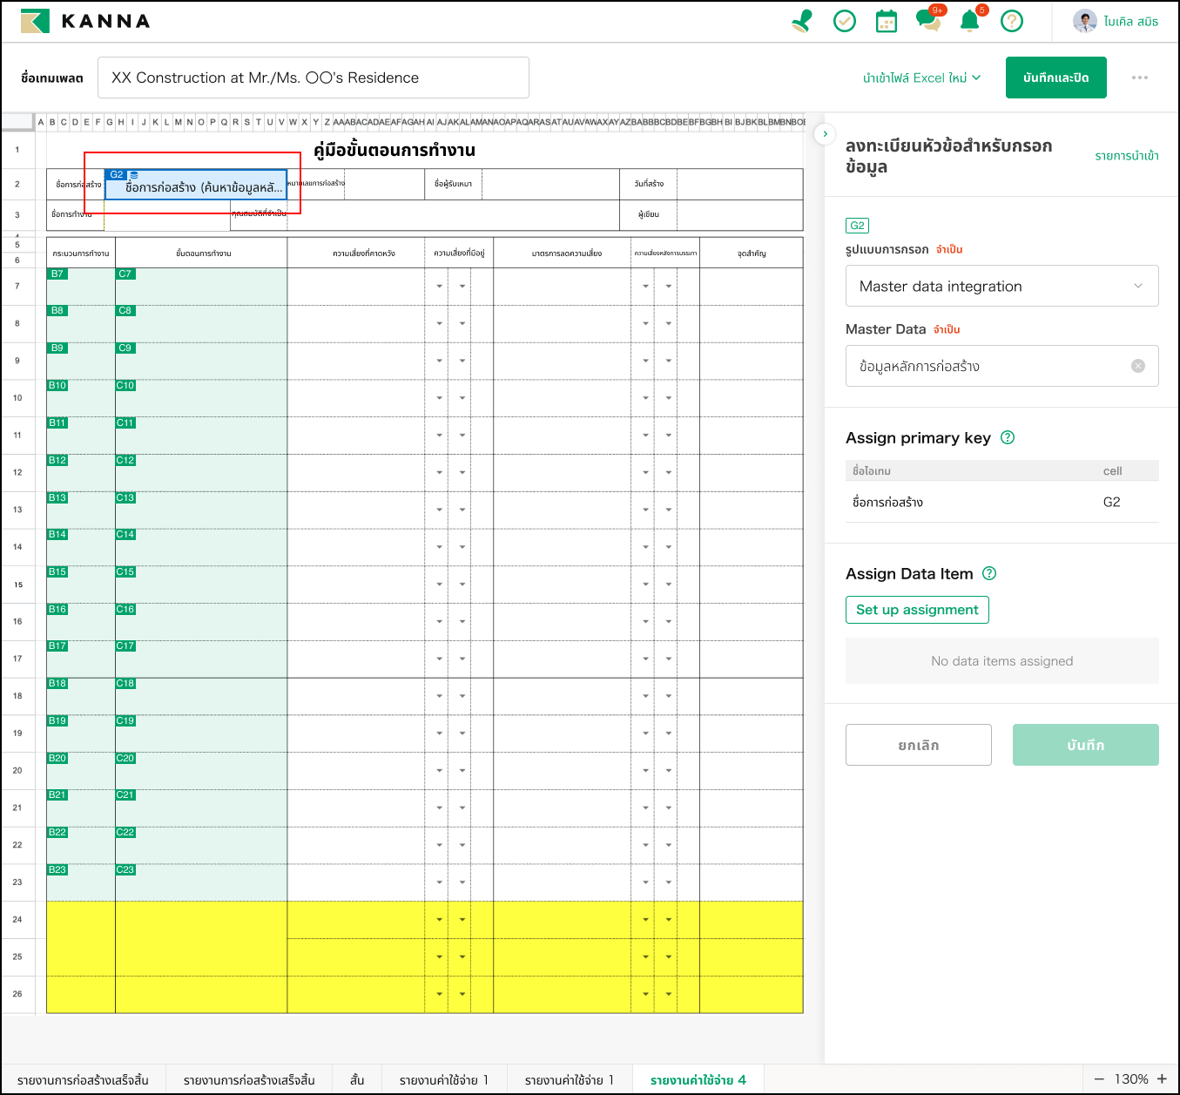The height and width of the screenshot is (1095, 1180).
Task: Click the zoom in plus button
Action: tap(1162, 1078)
